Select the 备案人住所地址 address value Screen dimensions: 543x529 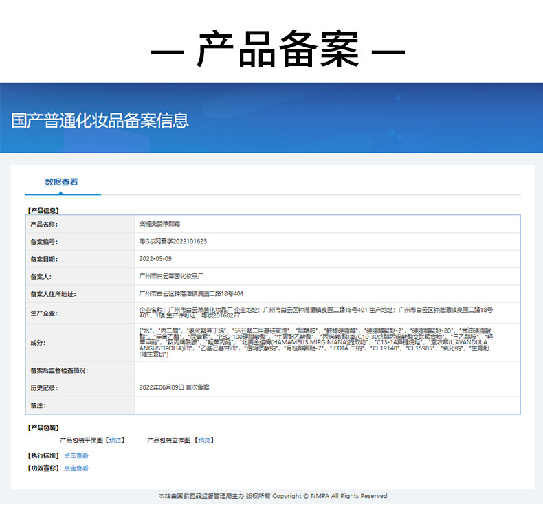coord(191,293)
